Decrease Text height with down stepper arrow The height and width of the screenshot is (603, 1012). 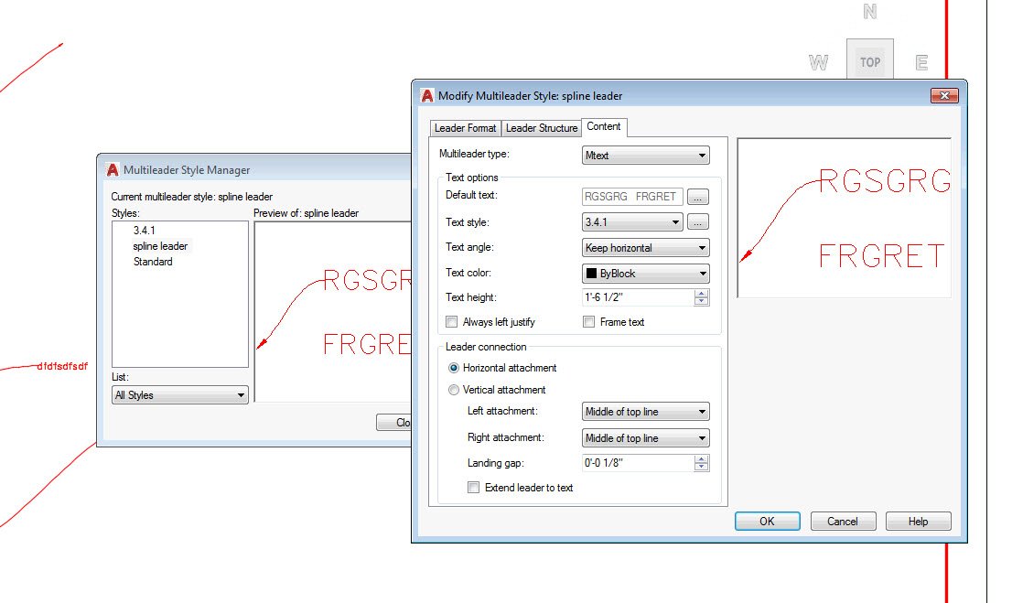[x=702, y=302]
